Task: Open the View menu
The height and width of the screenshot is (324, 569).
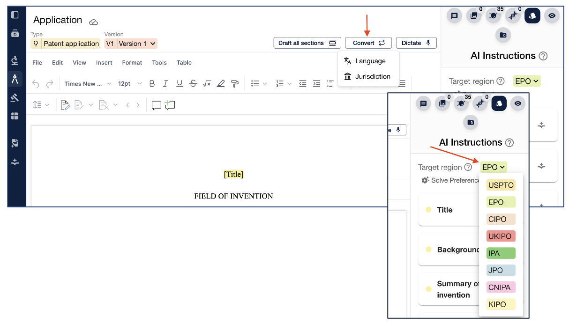Action: 79,62
